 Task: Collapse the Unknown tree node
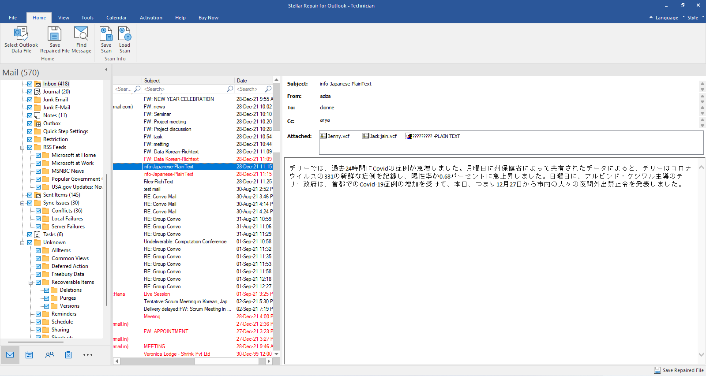pyautogui.click(x=22, y=243)
